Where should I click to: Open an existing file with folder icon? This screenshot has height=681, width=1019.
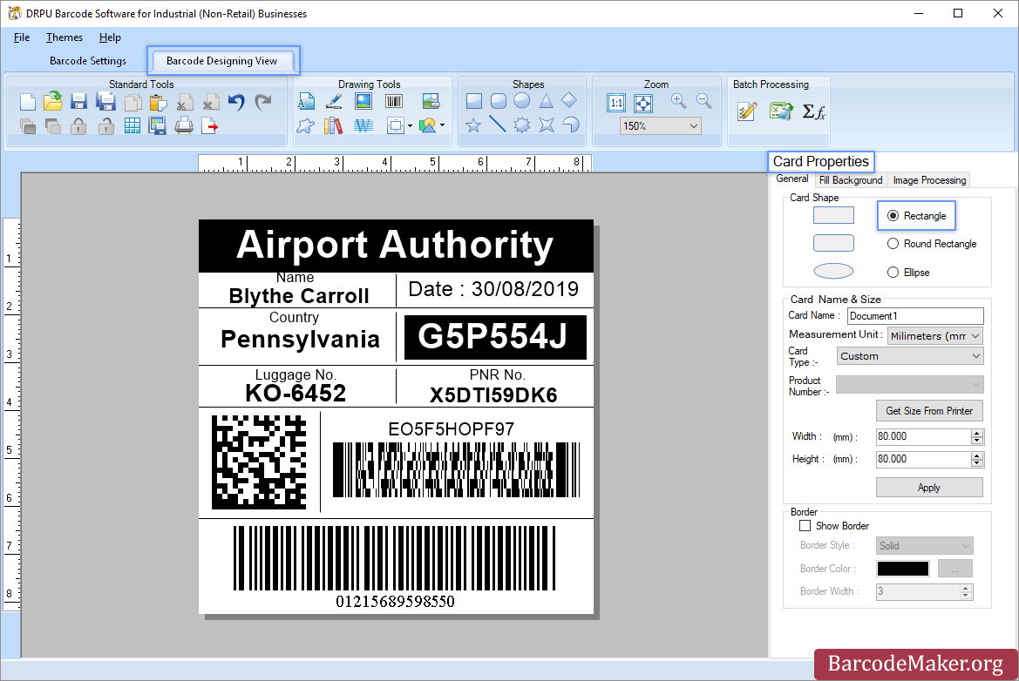pos(53,101)
